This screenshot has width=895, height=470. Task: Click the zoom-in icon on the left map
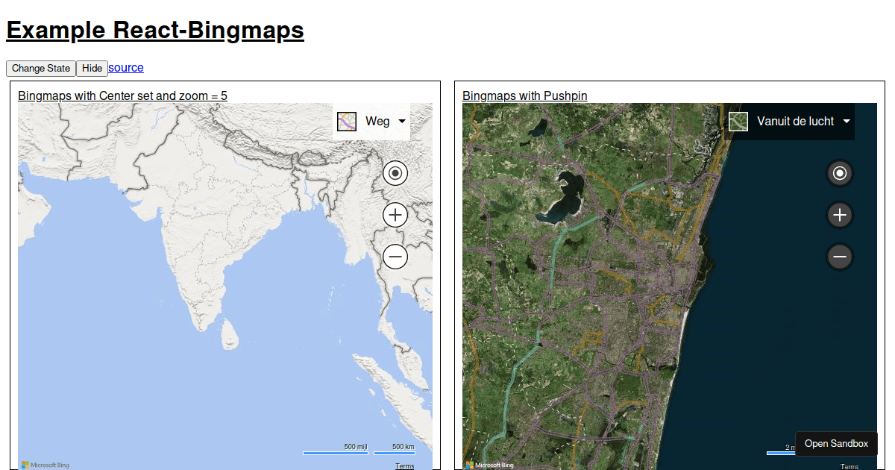[x=395, y=215]
